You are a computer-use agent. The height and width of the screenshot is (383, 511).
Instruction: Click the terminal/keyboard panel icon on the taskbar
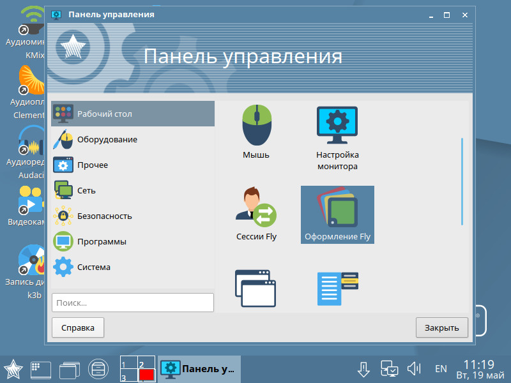(x=41, y=370)
